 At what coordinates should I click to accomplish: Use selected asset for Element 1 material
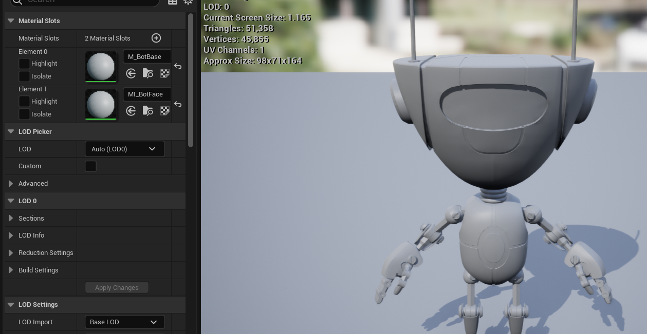point(131,111)
